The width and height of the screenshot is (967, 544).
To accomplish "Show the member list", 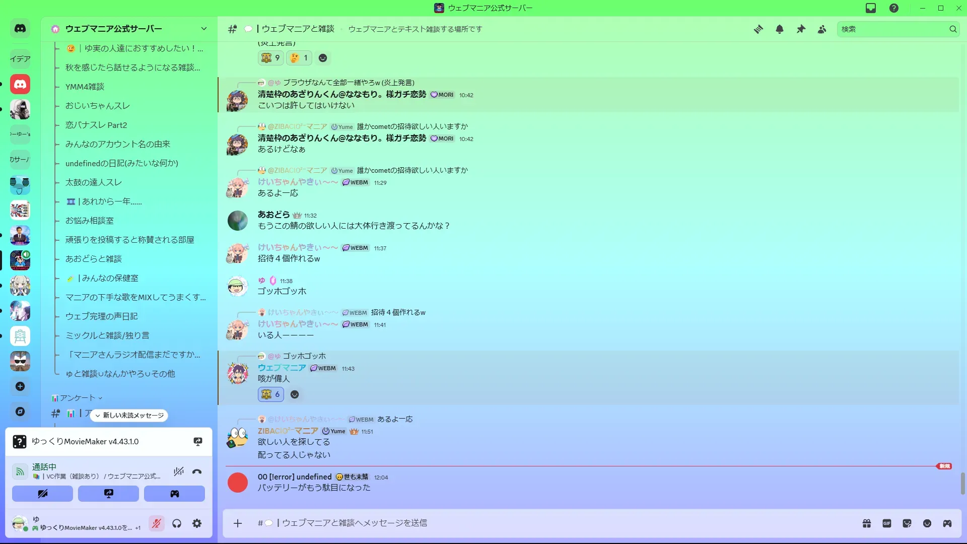I will pos(822,29).
